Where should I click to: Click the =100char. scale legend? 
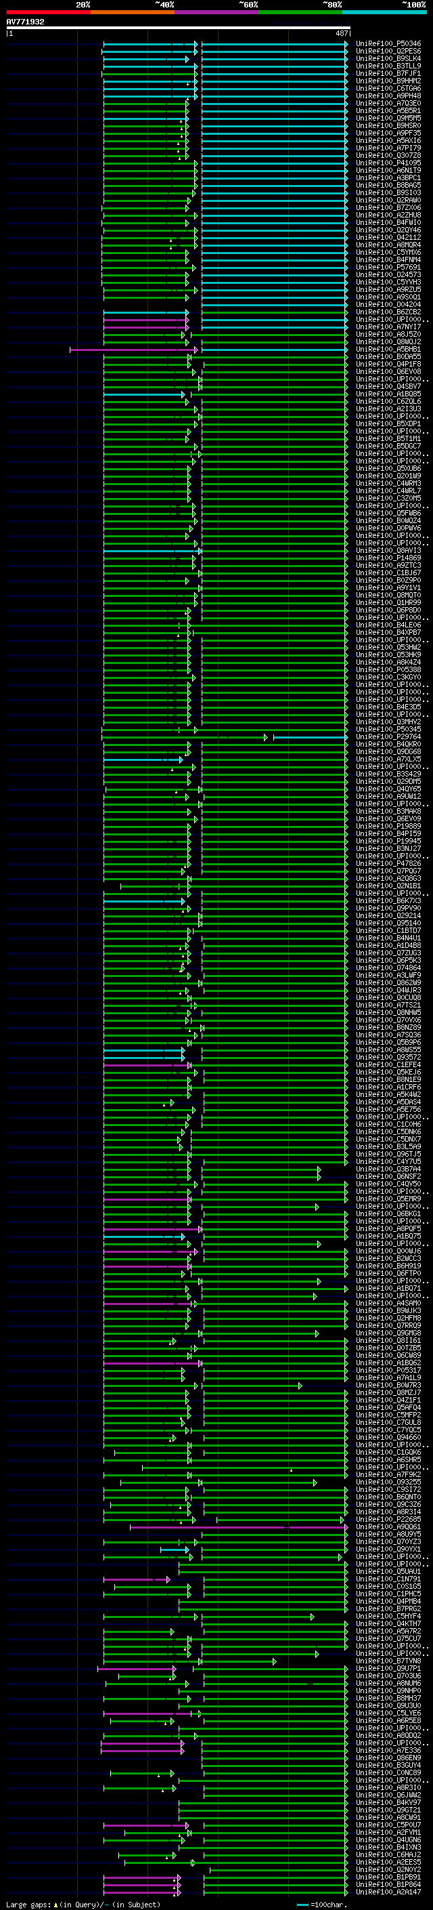[x=321, y=1904]
